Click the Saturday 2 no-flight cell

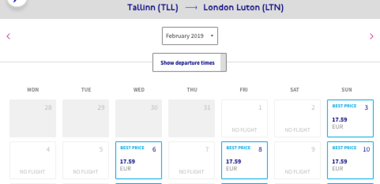point(297,118)
